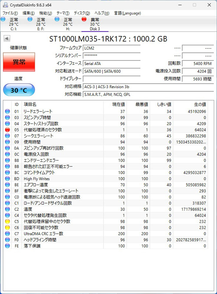The image size is (217, 294).
Task: Click the blue icon for 落下保護 row
Action: click(x=7, y=246)
